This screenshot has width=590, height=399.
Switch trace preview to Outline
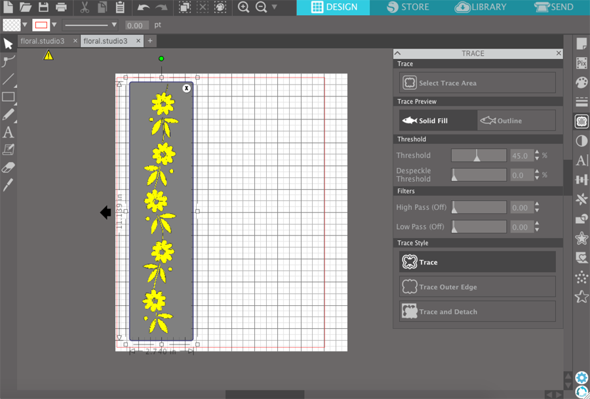tap(517, 121)
